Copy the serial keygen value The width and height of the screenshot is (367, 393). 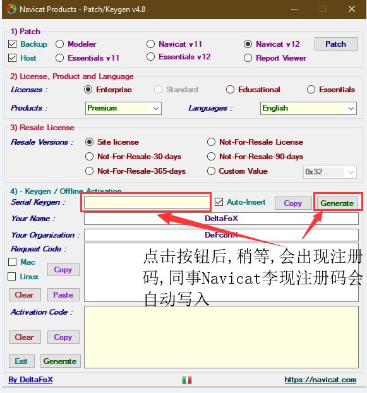pos(293,203)
